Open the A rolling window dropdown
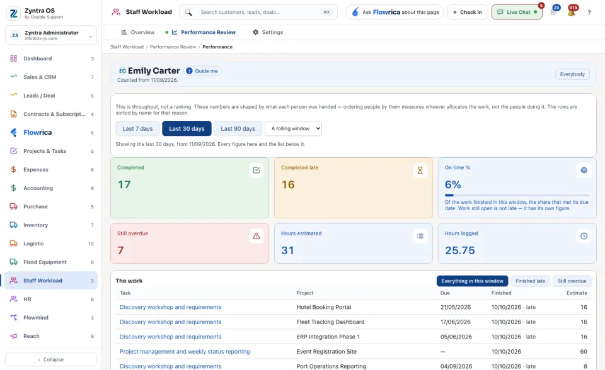605x370 pixels. pyautogui.click(x=293, y=129)
